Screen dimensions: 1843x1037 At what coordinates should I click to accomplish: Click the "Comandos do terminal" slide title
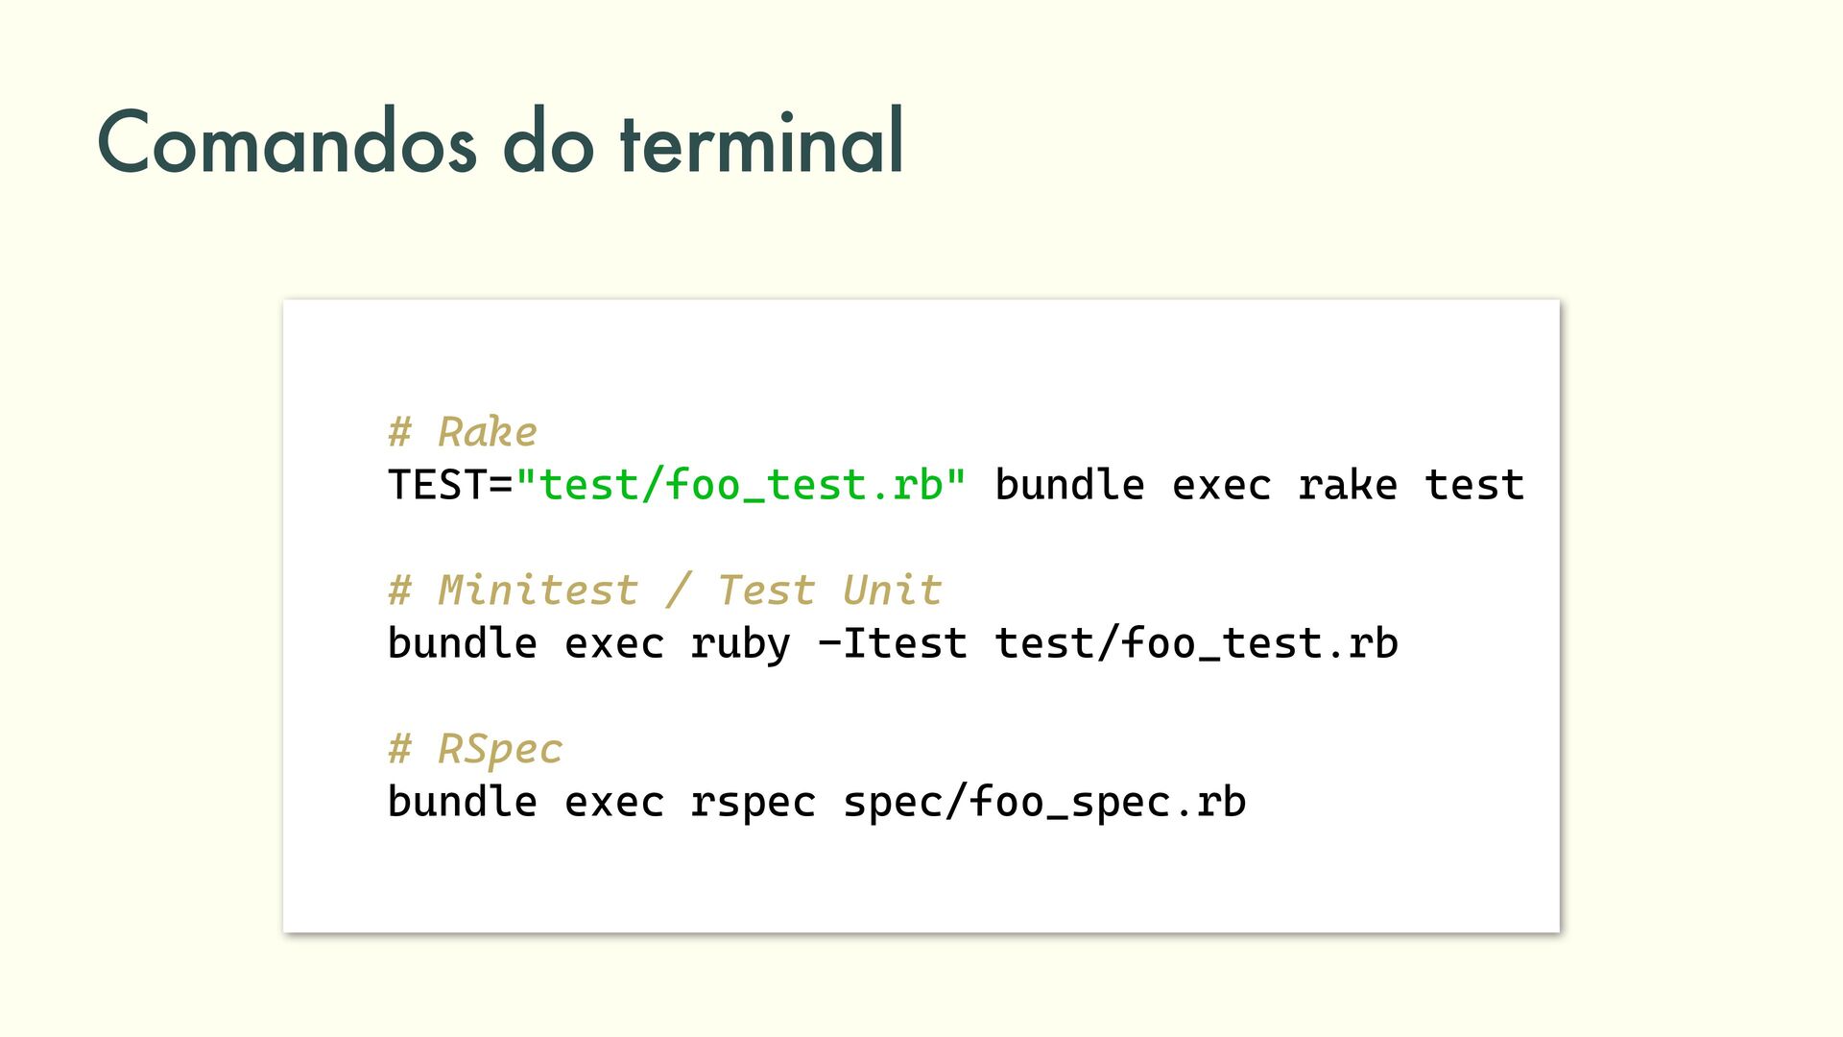click(x=500, y=142)
